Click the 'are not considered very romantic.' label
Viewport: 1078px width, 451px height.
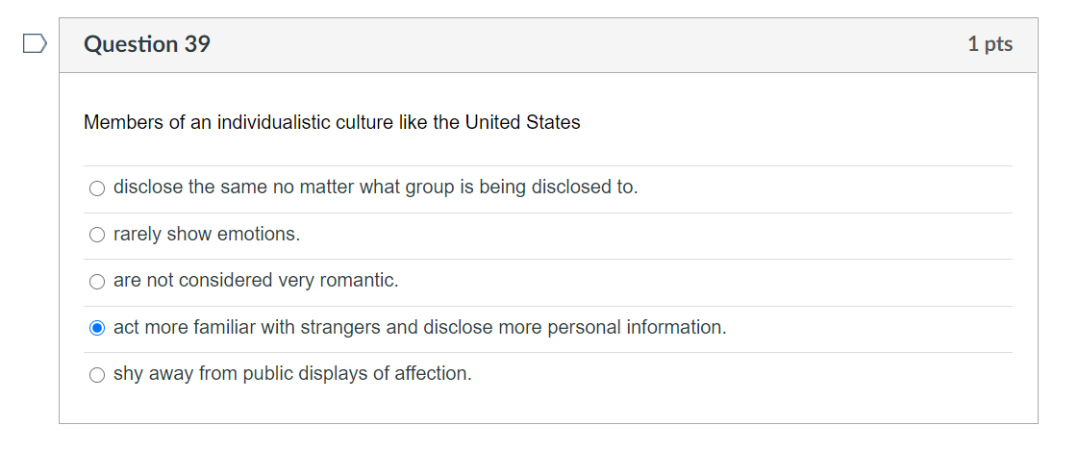[x=256, y=281]
